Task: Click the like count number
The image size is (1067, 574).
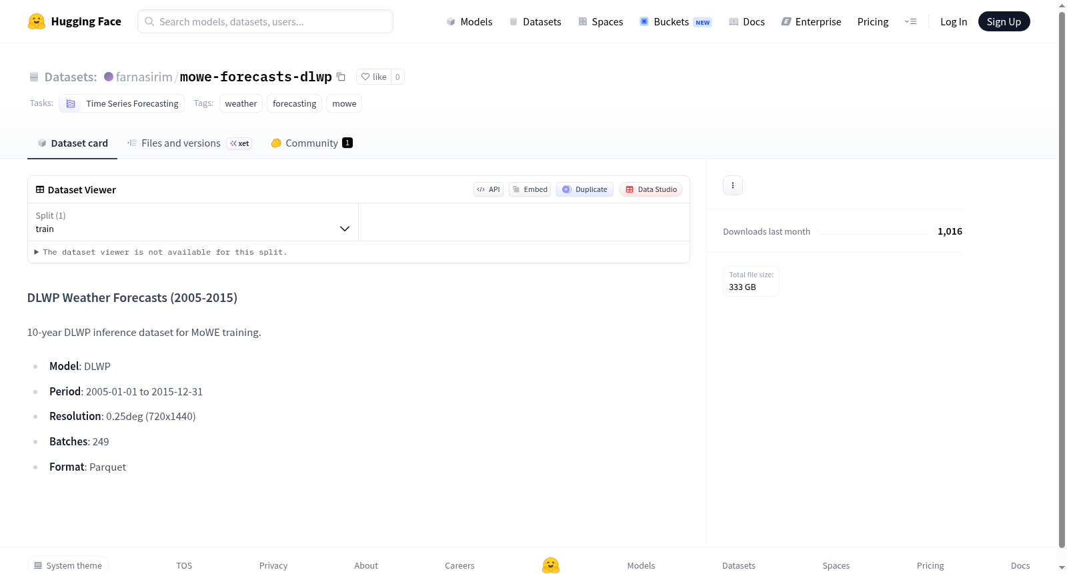Action: tap(397, 77)
